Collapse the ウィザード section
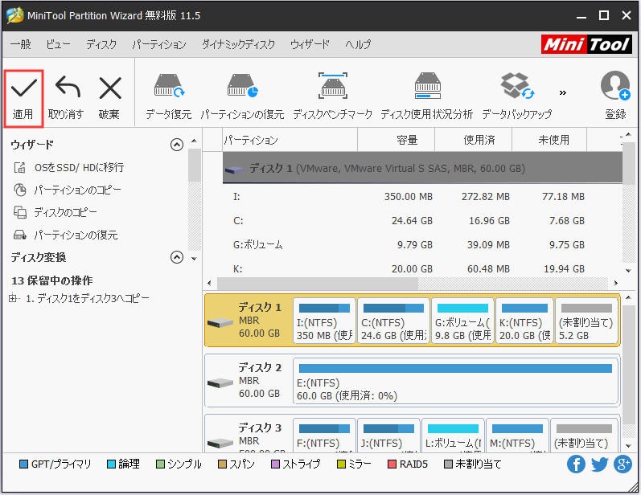Screen dimensions: 641x495 click(x=177, y=145)
